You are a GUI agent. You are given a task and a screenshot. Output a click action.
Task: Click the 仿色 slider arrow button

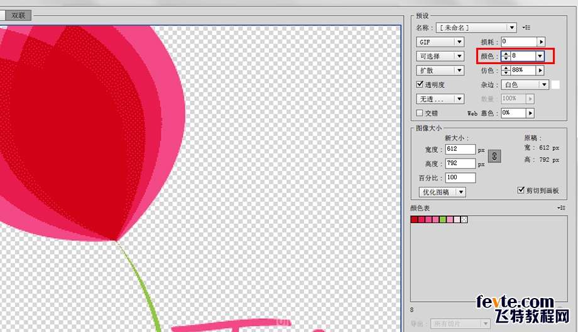coord(540,70)
